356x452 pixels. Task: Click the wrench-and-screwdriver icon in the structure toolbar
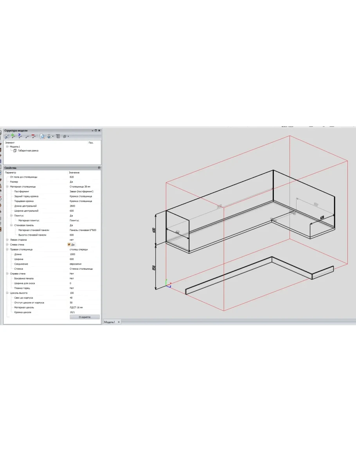[x=7, y=136]
